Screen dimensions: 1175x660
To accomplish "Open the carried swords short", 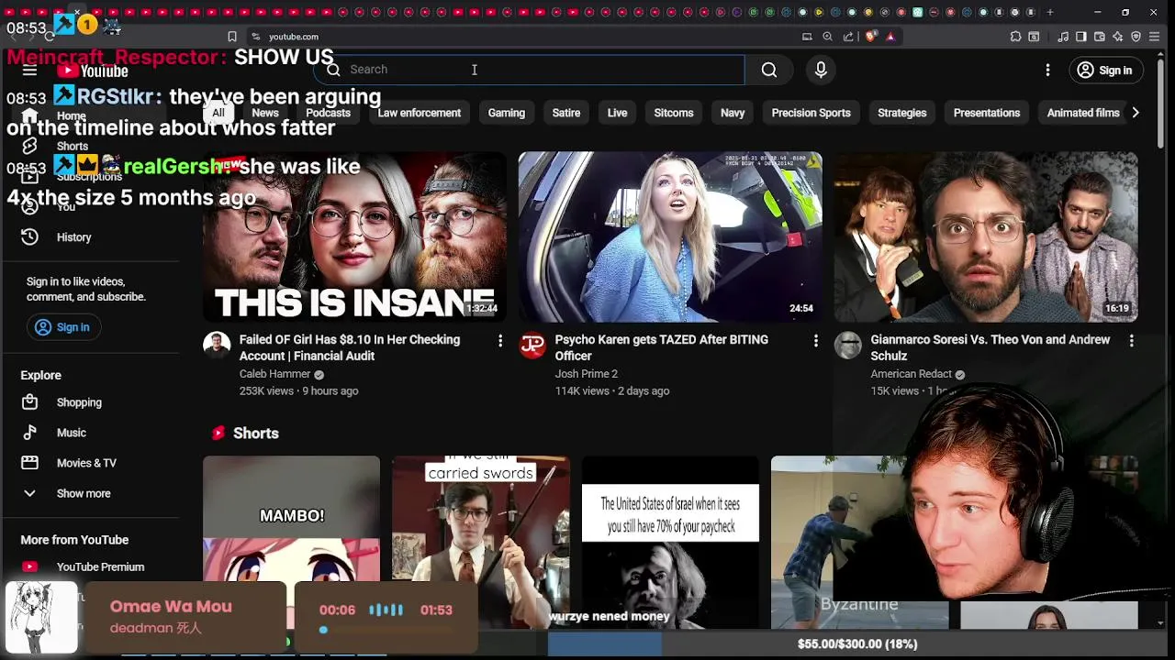I will (x=481, y=543).
